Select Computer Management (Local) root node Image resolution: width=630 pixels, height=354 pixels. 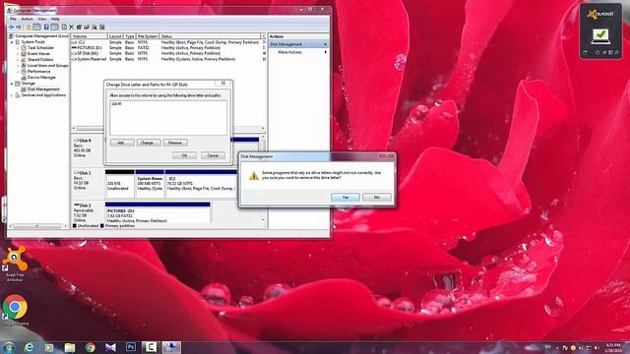pos(41,36)
